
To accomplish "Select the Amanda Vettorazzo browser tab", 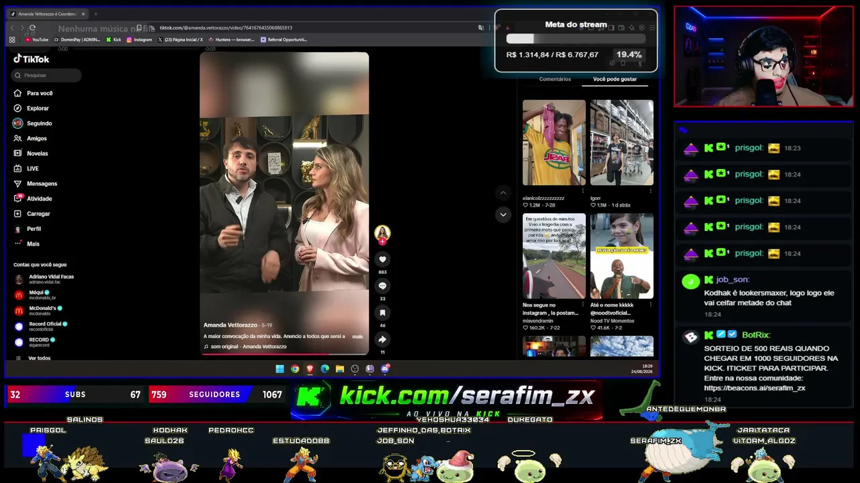I will [48, 14].
